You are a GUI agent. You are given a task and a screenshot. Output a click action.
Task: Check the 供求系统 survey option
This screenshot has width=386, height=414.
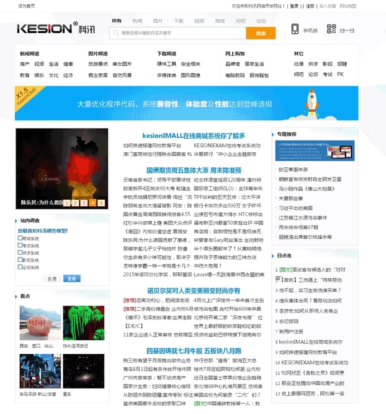pos(20,252)
